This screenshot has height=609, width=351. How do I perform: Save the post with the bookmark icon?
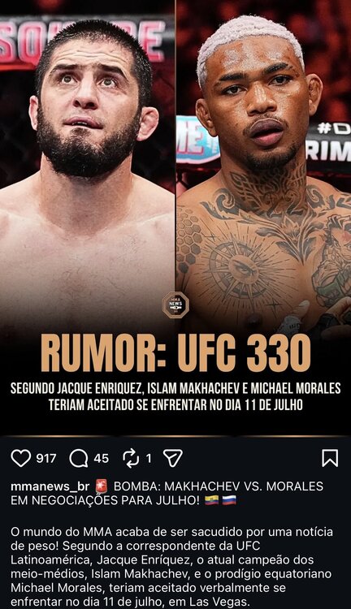tap(330, 458)
